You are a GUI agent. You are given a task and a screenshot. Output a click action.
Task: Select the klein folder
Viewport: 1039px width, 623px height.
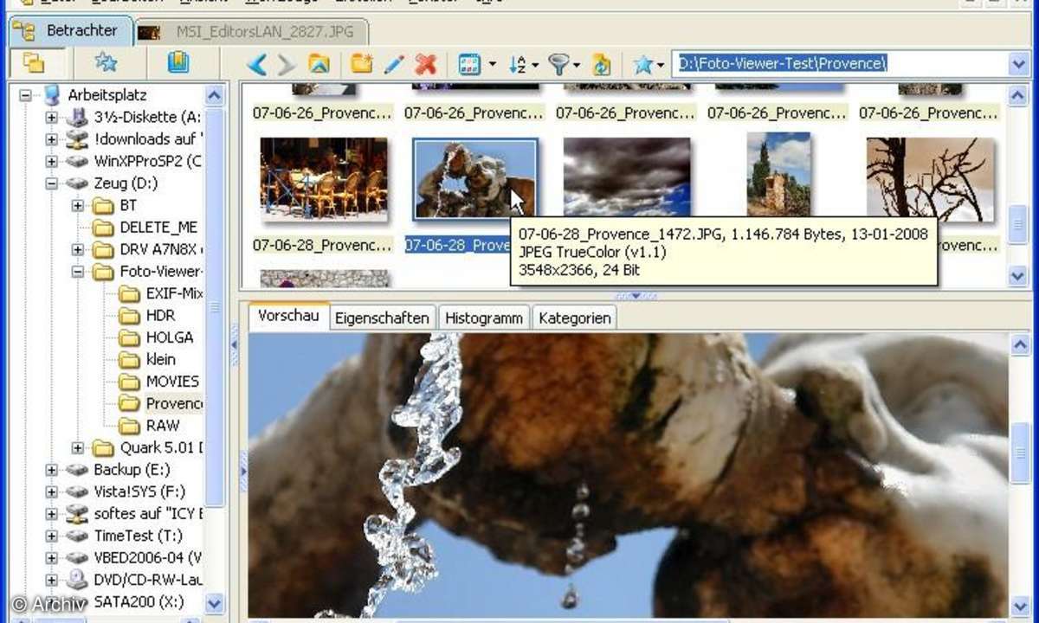tap(161, 359)
